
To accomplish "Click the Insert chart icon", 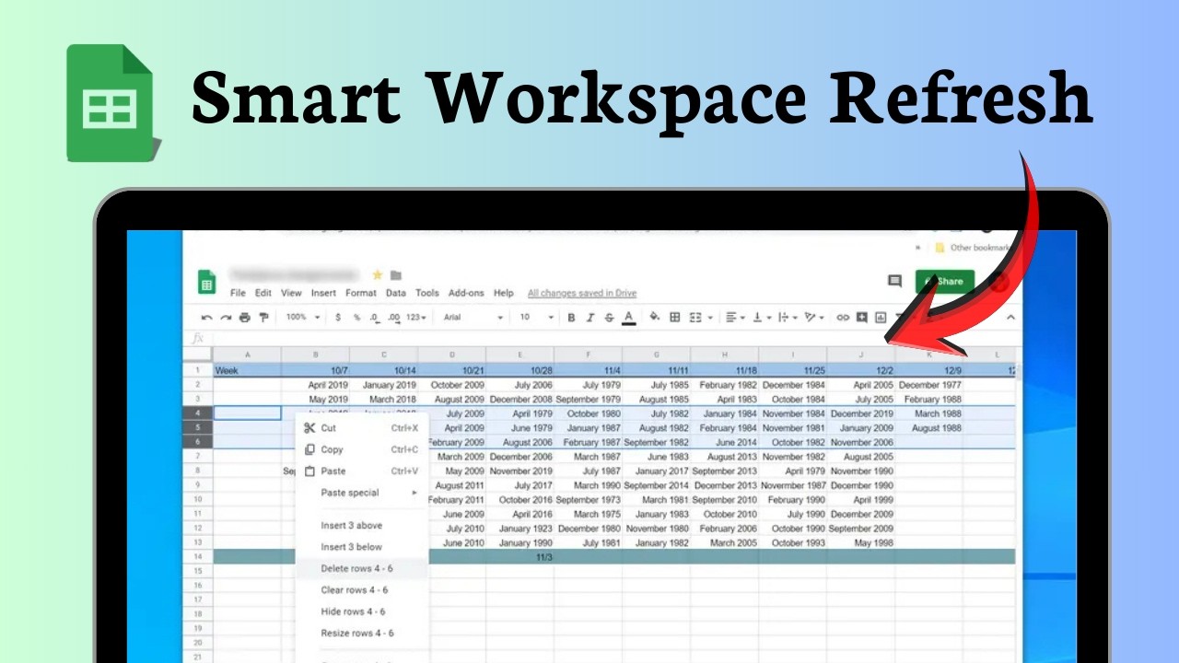I will tap(881, 318).
